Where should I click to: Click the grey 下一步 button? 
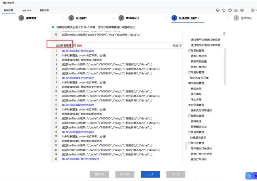click(176, 174)
